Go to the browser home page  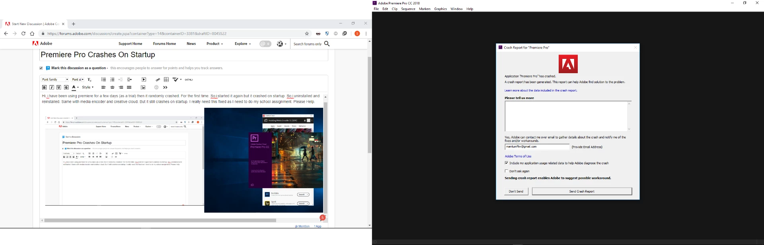pyautogui.click(x=32, y=34)
